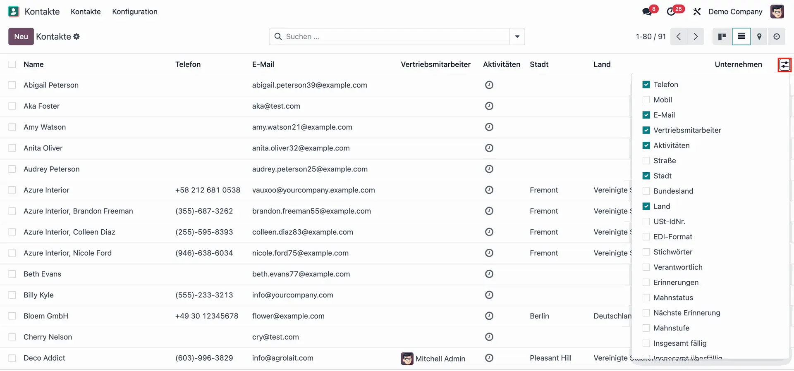This screenshot has height=371, width=794.
Task: Open the Konfiguration menu
Action: (x=134, y=12)
